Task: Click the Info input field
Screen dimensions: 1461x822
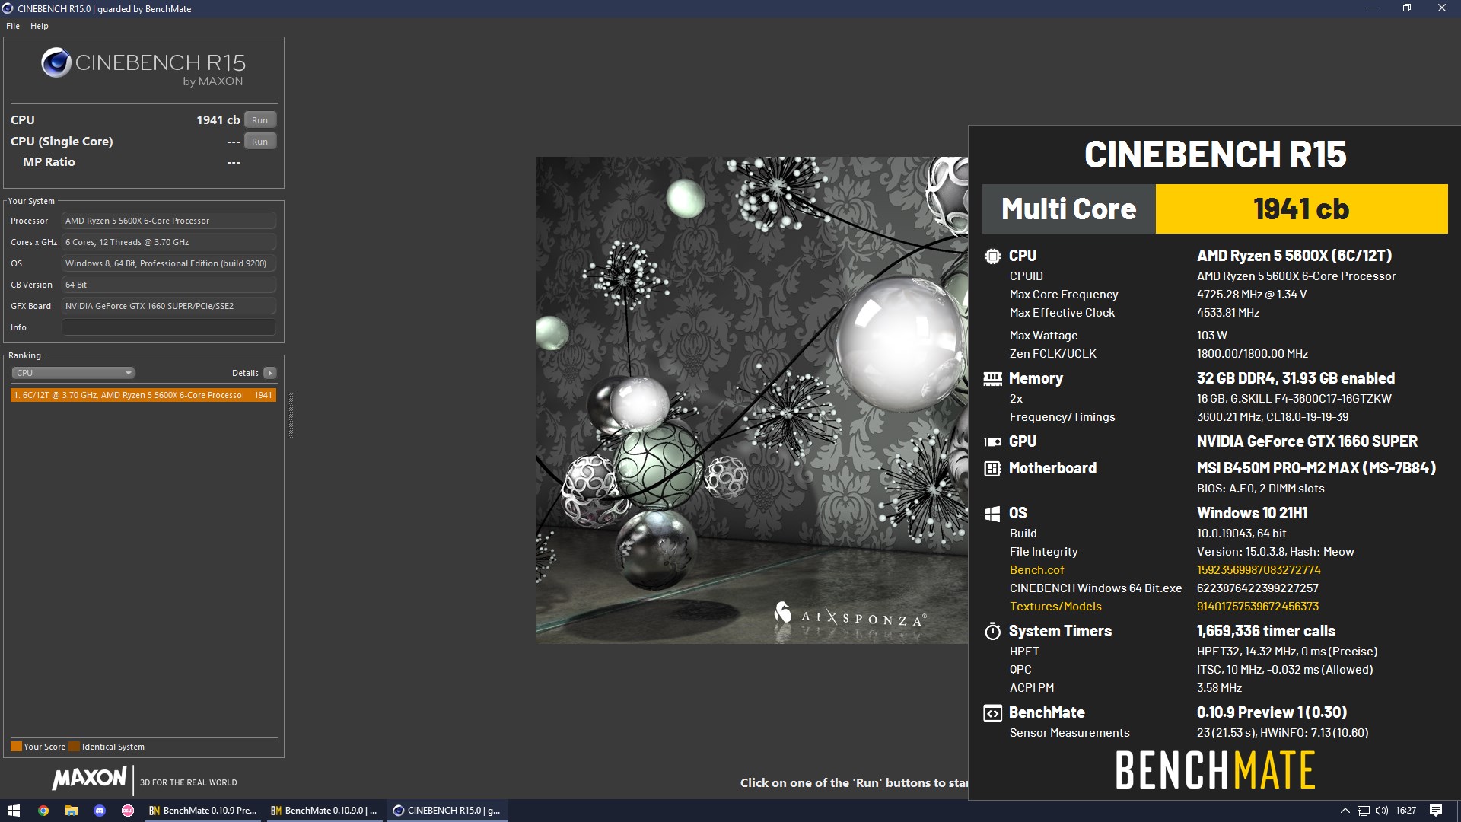Action: pos(169,327)
